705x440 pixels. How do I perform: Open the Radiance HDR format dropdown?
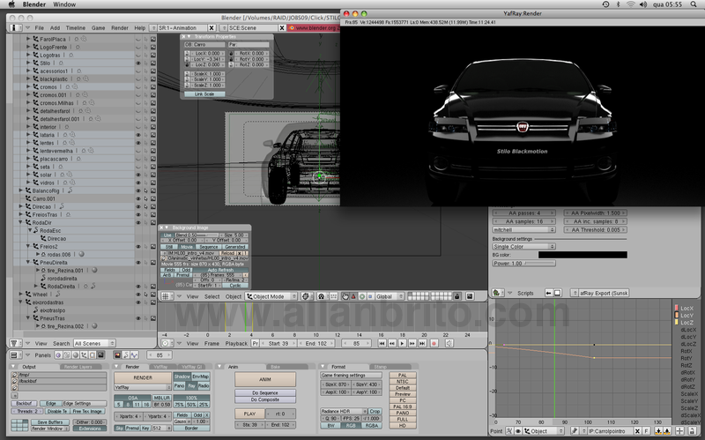(344, 411)
